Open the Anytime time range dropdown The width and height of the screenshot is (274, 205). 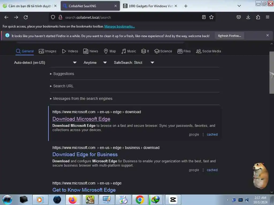[x=95, y=62]
